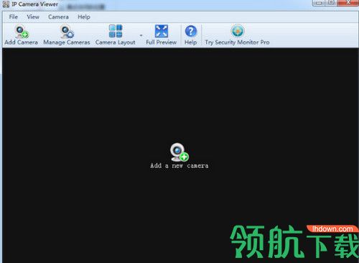Click the Try Security Monitor Pro icon
The width and height of the screenshot is (359, 263).
(x=237, y=31)
